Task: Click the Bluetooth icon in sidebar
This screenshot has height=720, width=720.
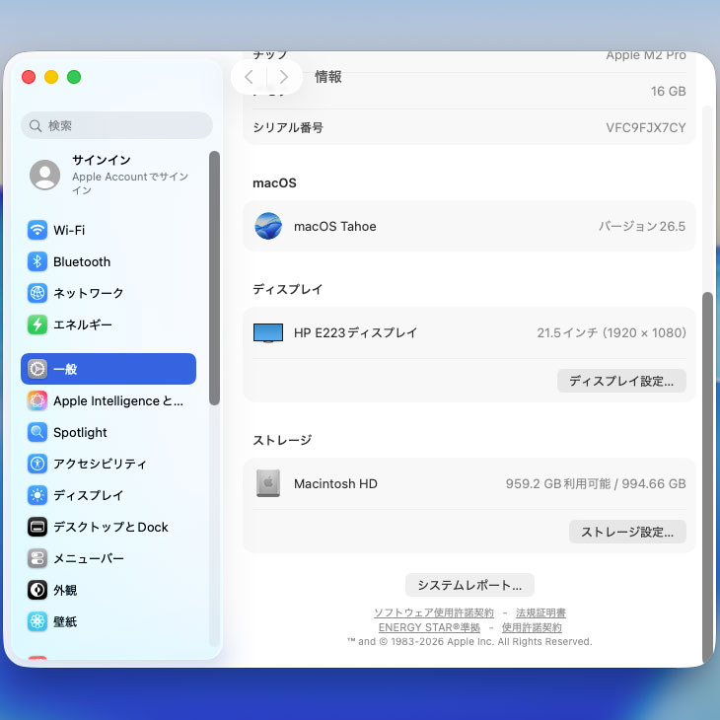Action: 37,261
